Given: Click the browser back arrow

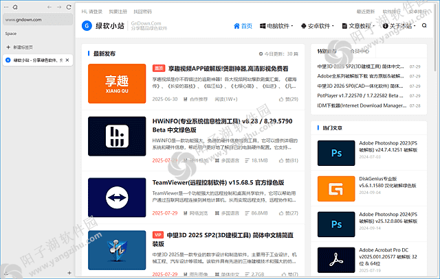Looking at the screenshot, I should click(x=49, y=7).
